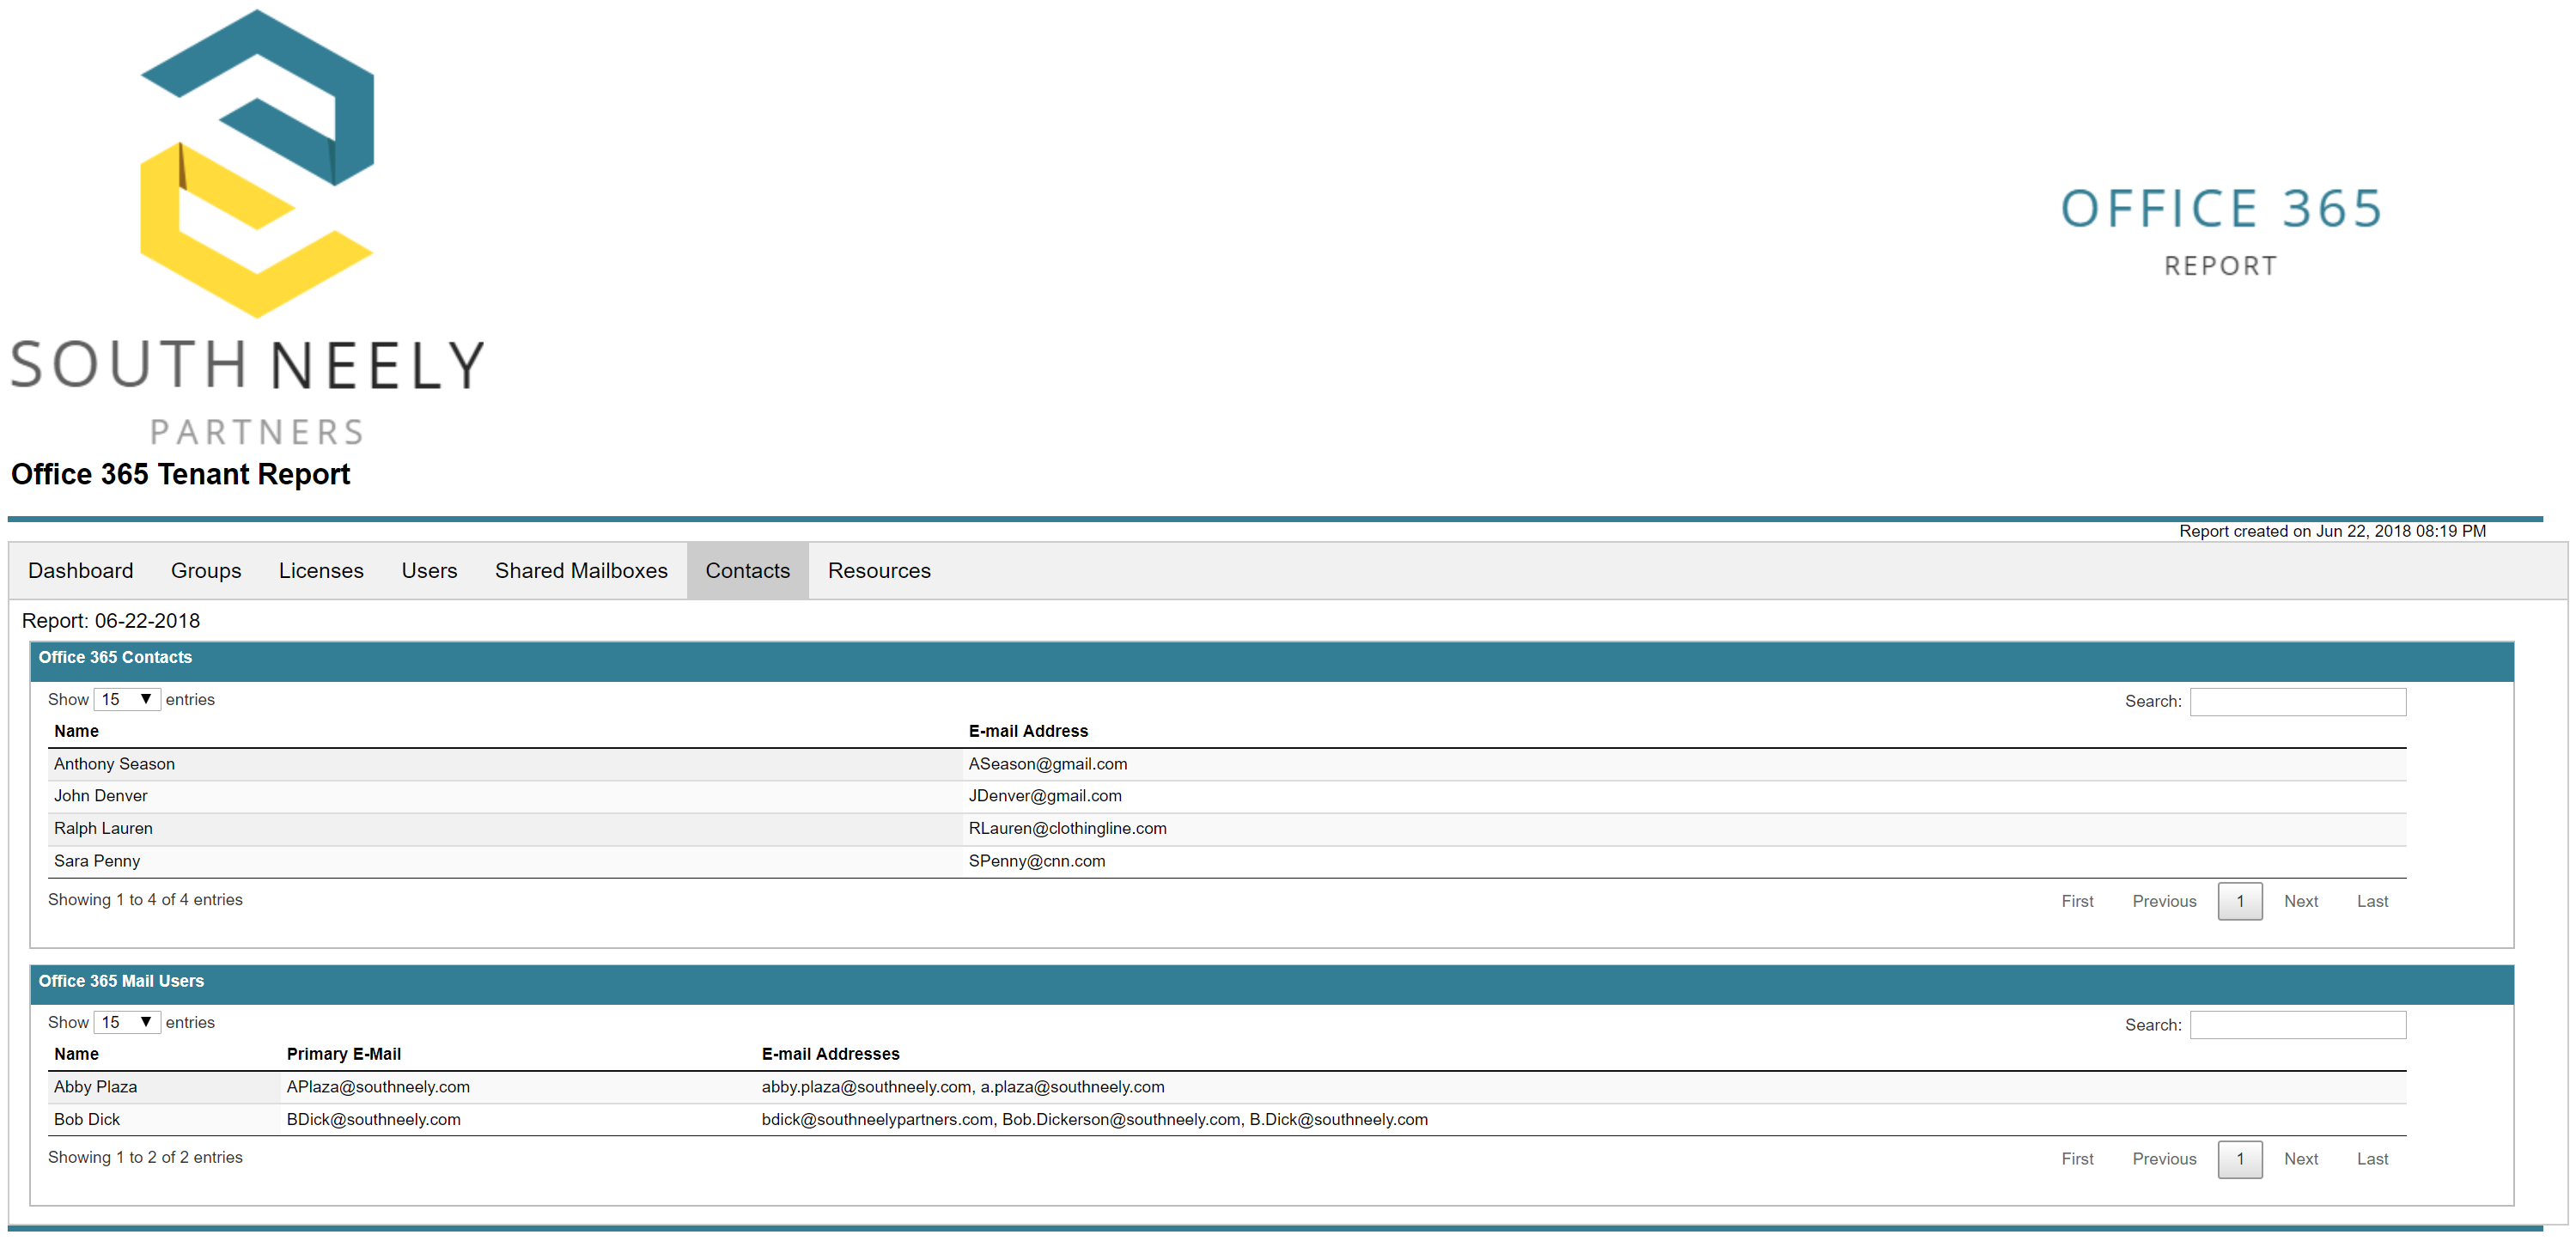This screenshot has height=1253, width=2576.
Task: Go to the Users tab
Action: click(429, 570)
